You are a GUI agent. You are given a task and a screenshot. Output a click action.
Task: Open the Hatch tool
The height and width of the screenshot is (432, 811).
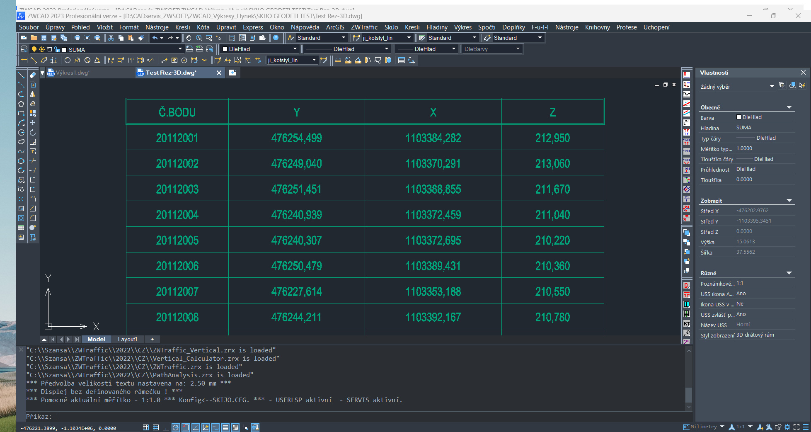pyautogui.click(x=21, y=209)
